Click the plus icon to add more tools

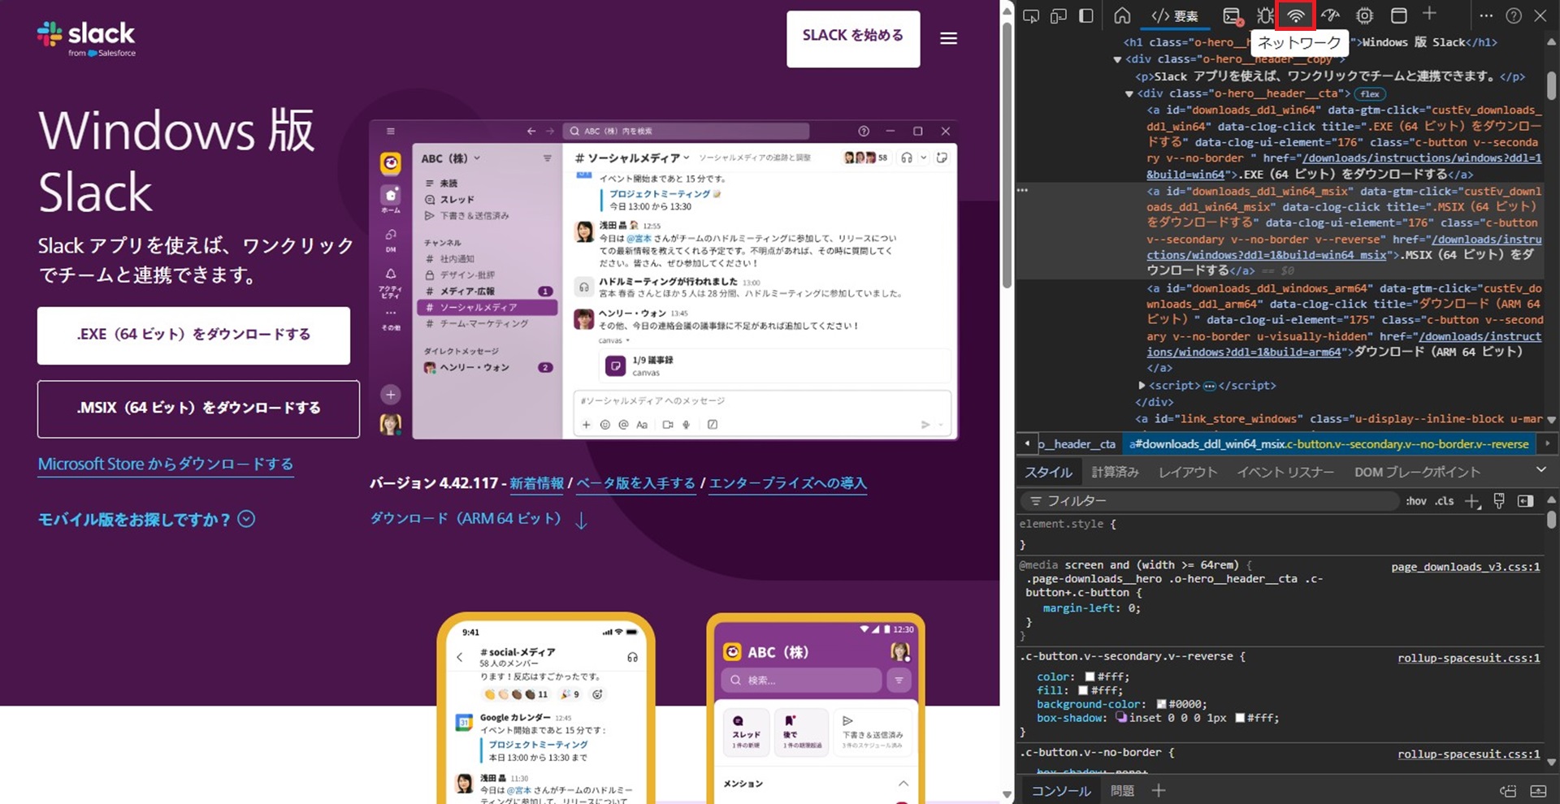[1429, 14]
